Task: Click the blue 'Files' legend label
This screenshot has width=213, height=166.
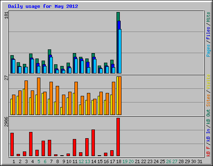Action: point(208,33)
